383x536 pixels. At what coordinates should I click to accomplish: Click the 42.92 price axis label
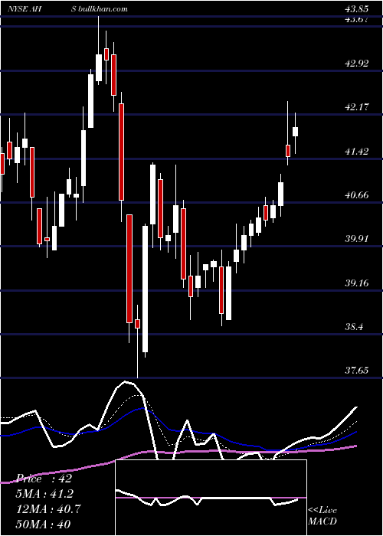pos(357,63)
